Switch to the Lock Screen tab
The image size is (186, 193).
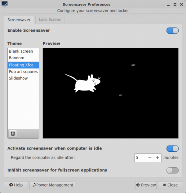pyautogui.click(x=50, y=20)
